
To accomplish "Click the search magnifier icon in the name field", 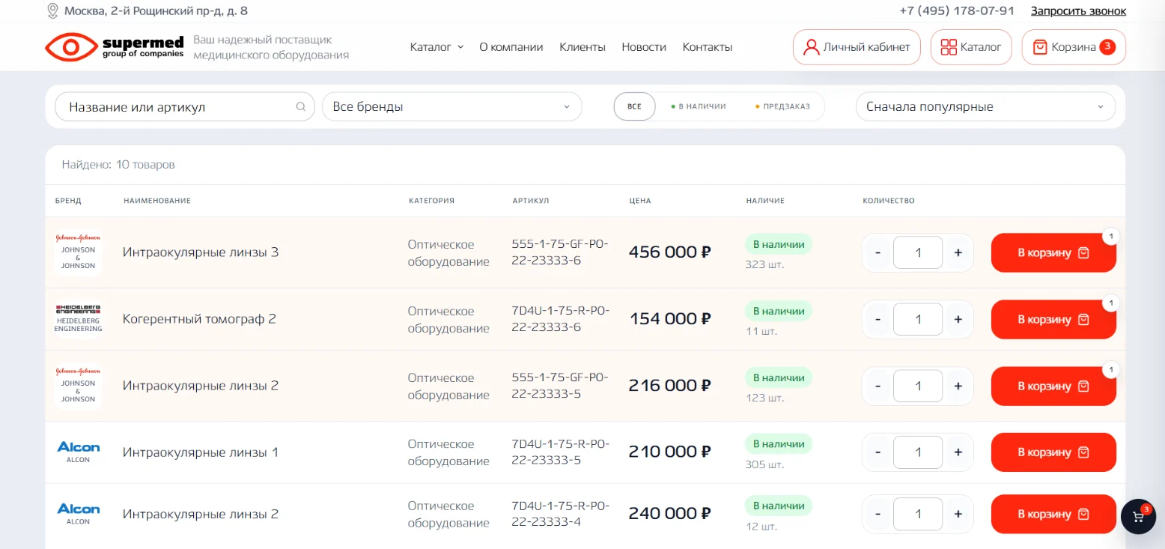I will tap(301, 106).
